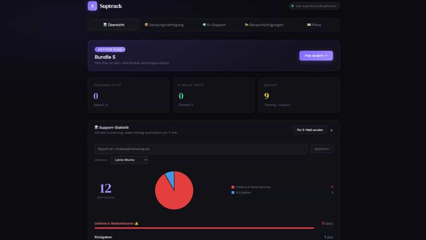Image resolution: width=426 pixels, height=240 pixels.
Task: Open the Pläne tab
Action: click(x=314, y=25)
